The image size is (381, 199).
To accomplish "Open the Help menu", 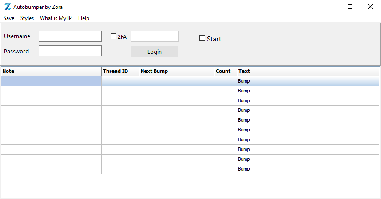I will tap(83, 18).
